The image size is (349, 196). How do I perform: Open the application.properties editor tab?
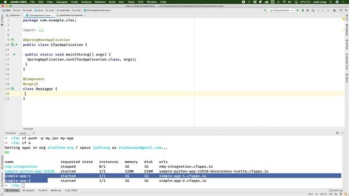click(70, 15)
